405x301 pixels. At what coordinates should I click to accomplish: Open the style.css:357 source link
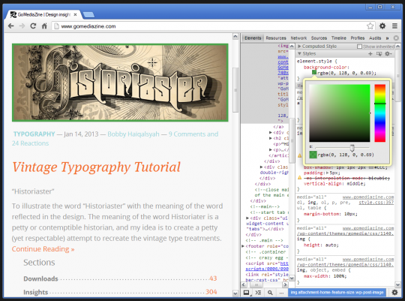pyautogui.click(x=376, y=203)
